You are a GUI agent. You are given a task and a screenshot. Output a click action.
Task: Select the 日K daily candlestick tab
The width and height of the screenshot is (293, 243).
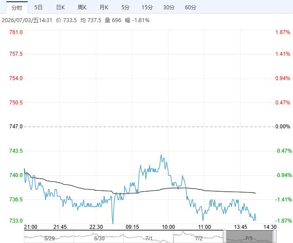[60, 8]
